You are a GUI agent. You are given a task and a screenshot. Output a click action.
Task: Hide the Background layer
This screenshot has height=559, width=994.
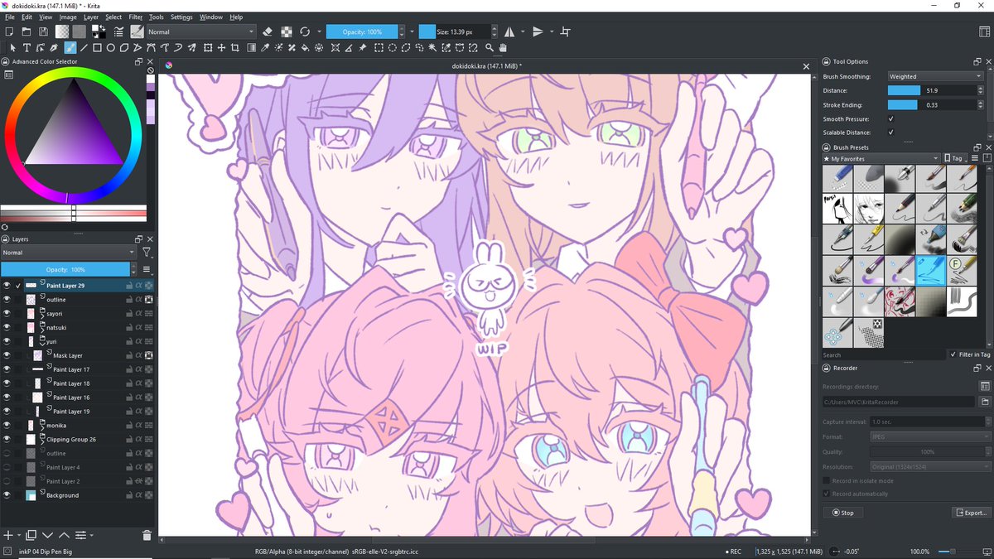(7, 494)
